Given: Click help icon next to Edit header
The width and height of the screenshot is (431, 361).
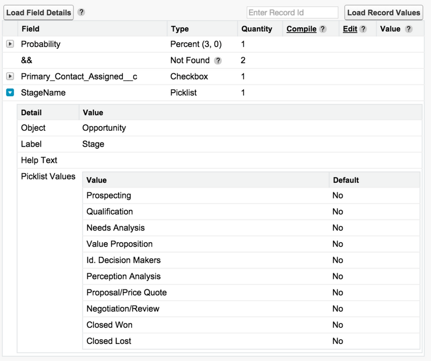Looking at the screenshot, I should pyautogui.click(x=363, y=29).
